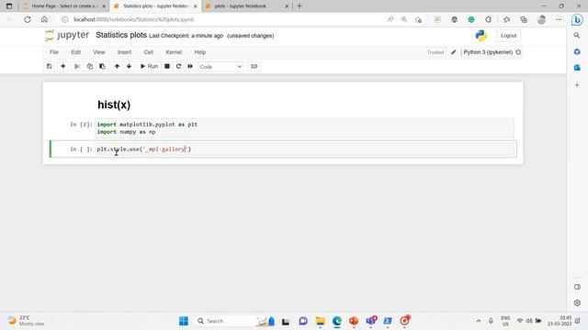Open a new browser tab
Viewport: 588px width, 330px height.
pos(300,6)
